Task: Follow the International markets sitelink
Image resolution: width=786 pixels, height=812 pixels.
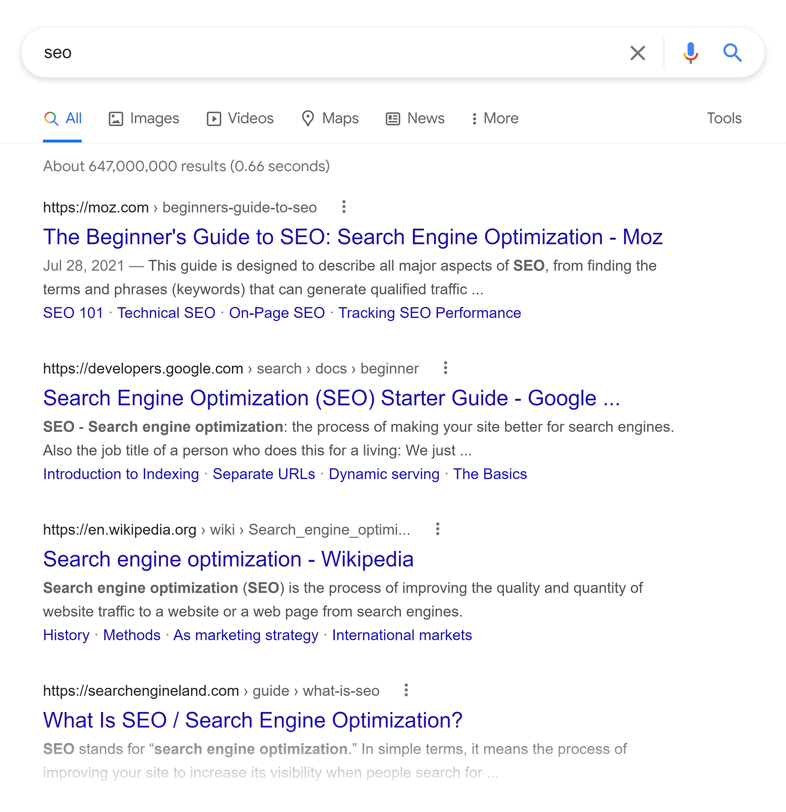Action: (x=402, y=635)
